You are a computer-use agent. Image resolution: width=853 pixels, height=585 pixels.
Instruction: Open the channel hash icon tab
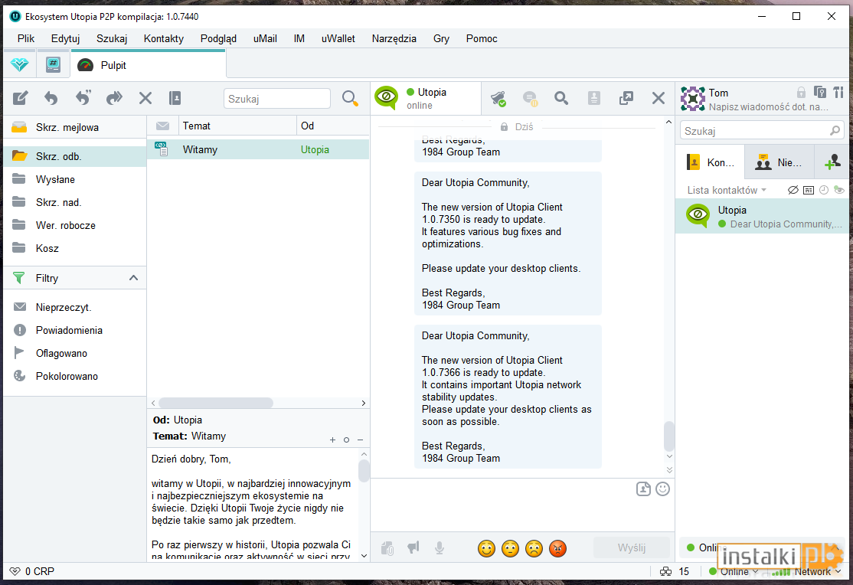[x=53, y=65]
